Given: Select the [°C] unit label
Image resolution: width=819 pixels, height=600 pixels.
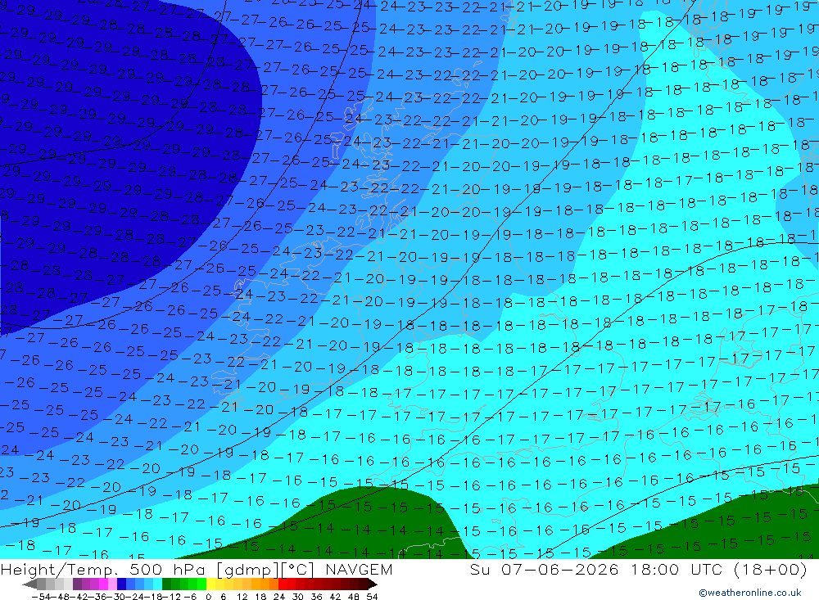Looking at the screenshot, I should [298, 570].
